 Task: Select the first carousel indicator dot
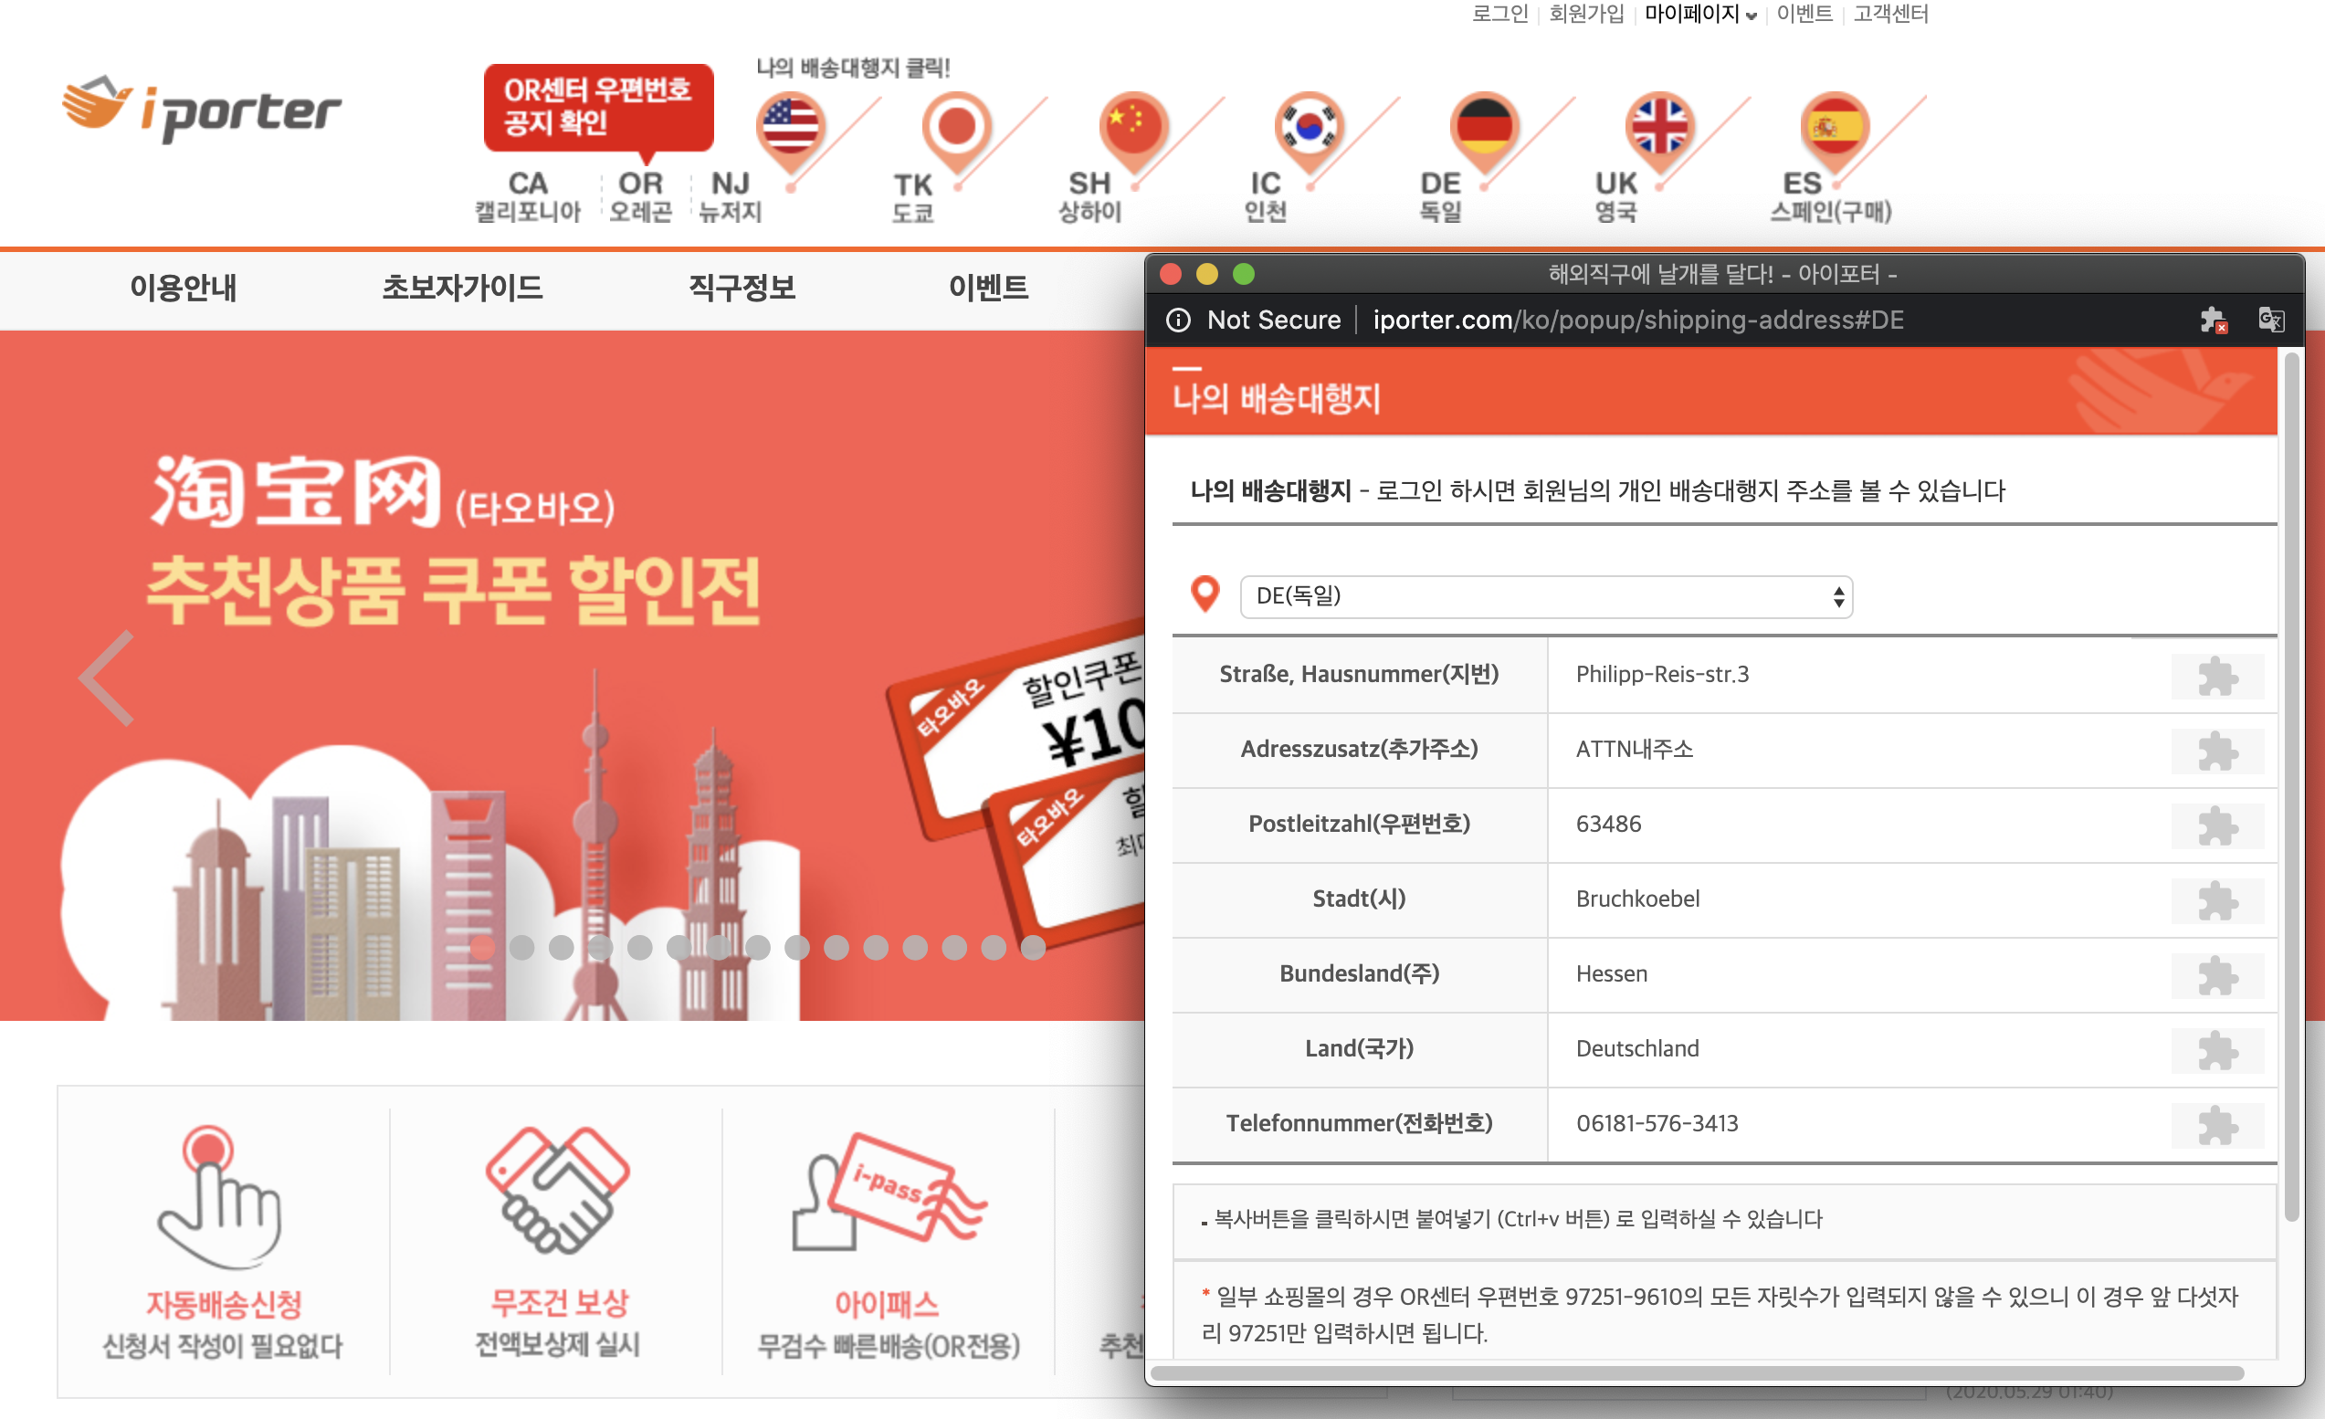pyautogui.click(x=482, y=946)
